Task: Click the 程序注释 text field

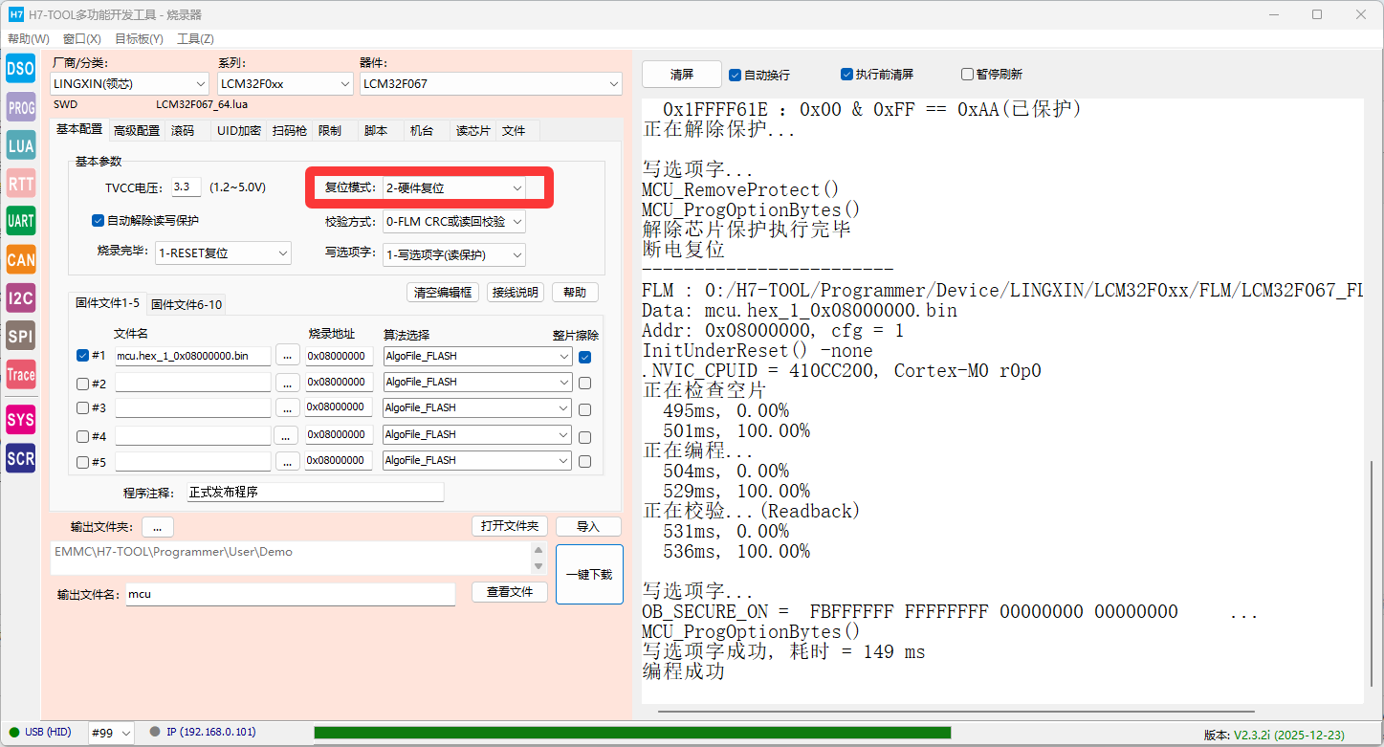Action: [x=316, y=493]
